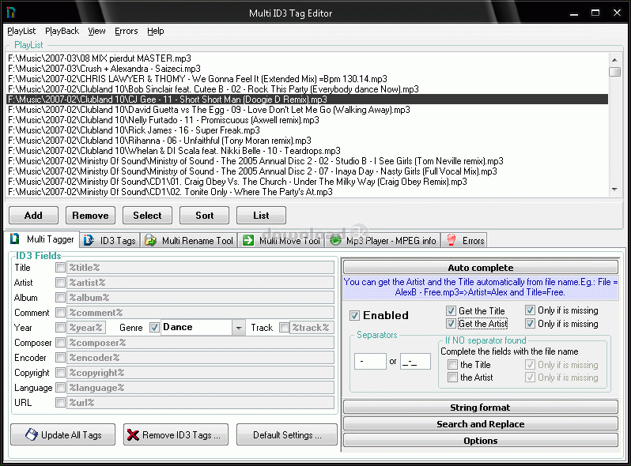Viewport: 631px width, 466px height.
Task: Open the PlayBack menu
Action: pyautogui.click(x=62, y=31)
